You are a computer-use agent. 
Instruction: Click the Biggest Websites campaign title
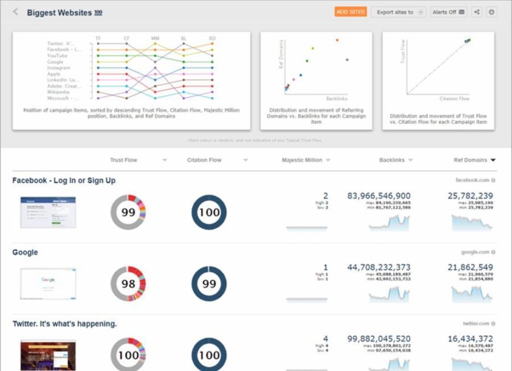click(x=59, y=12)
